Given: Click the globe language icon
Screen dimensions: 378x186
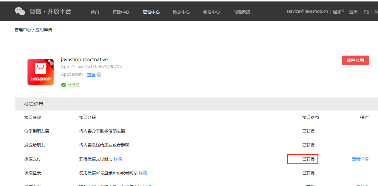Looking at the screenshot, I should (376, 12).
